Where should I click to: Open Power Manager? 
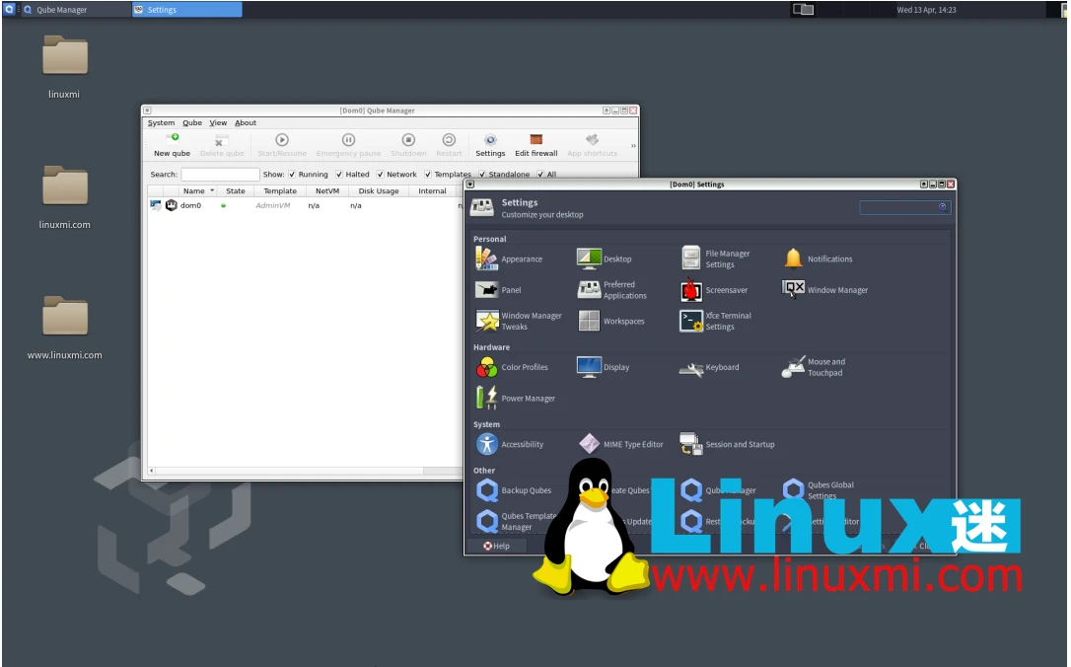(515, 398)
